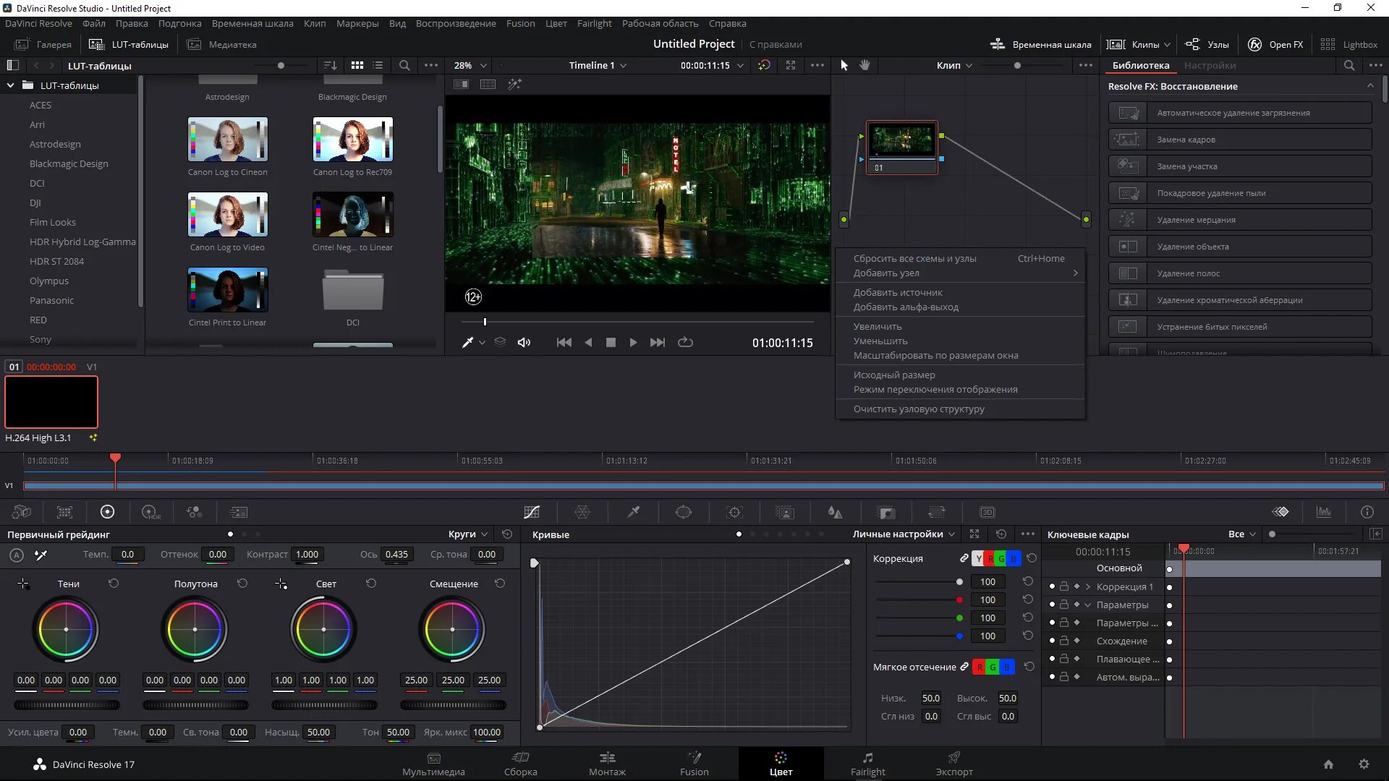Switch to the Fairlight page
The height and width of the screenshot is (781, 1389).
(x=867, y=764)
